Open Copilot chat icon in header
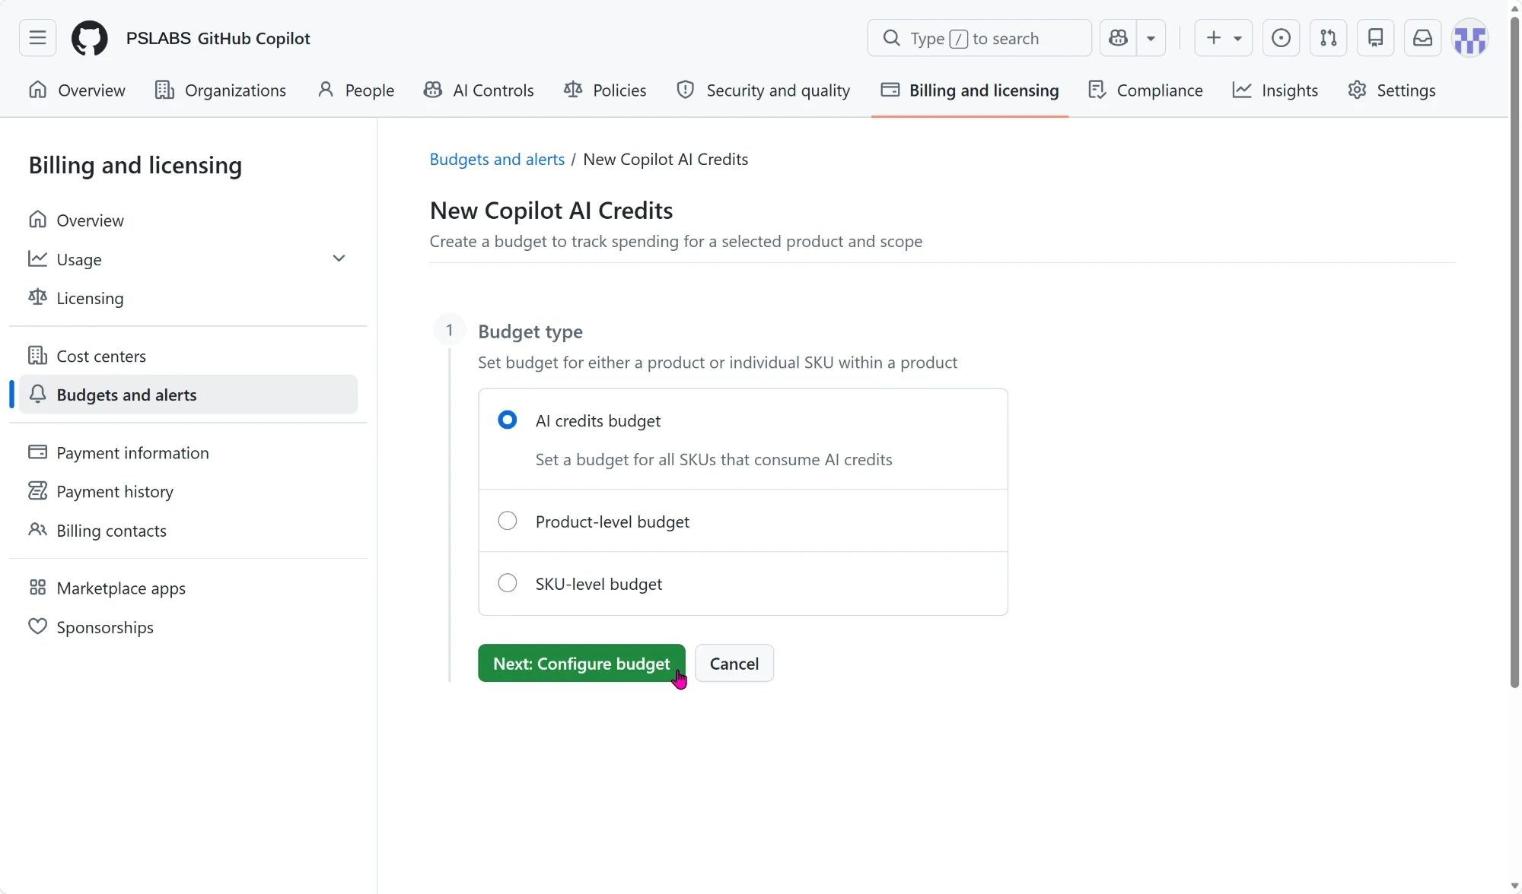The image size is (1522, 894). [1118, 38]
